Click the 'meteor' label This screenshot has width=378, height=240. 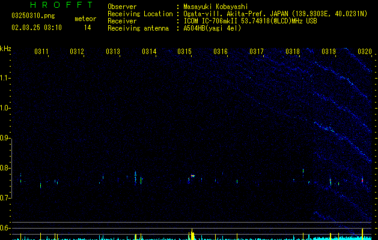pos(85,19)
